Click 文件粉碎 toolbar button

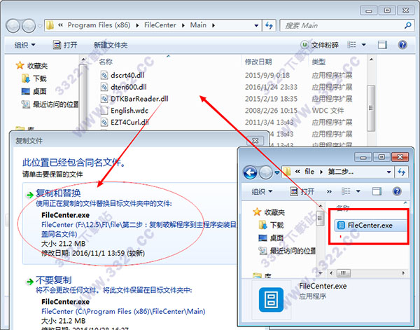320,45
